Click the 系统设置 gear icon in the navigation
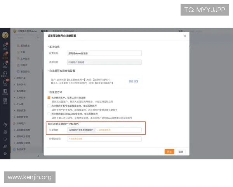Image resolution: width=233 pixels, height=187 pixels. coord(14,150)
